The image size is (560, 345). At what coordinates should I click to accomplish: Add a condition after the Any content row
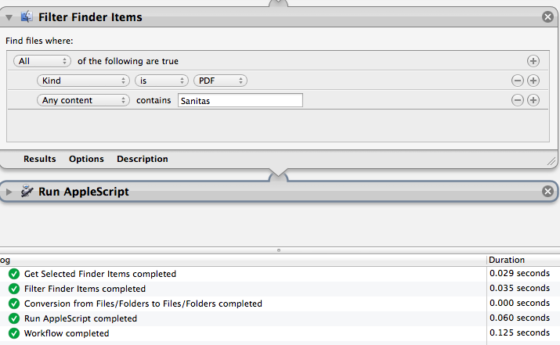[533, 100]
